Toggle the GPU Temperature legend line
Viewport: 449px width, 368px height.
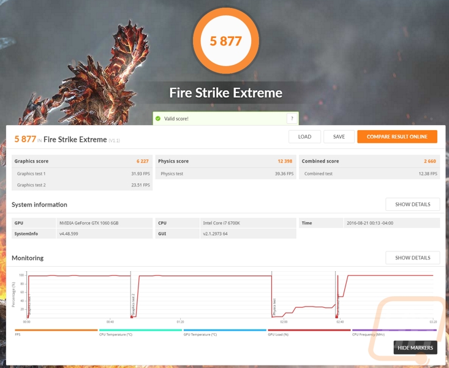tap(225, 330)
